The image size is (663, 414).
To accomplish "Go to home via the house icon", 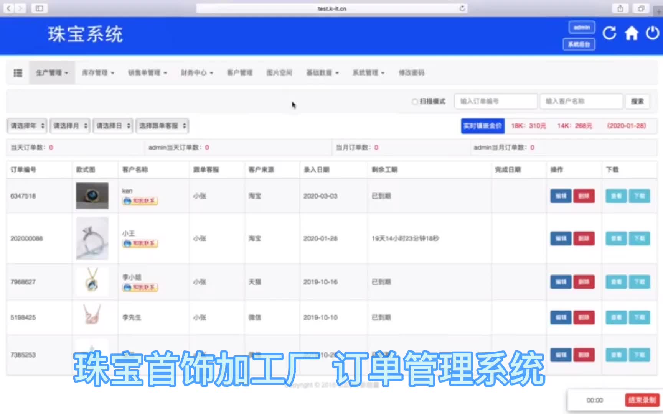I will (632, 33).
